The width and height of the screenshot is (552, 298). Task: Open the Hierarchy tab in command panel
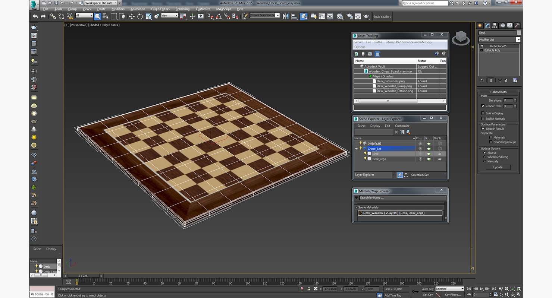coord(495,25)
